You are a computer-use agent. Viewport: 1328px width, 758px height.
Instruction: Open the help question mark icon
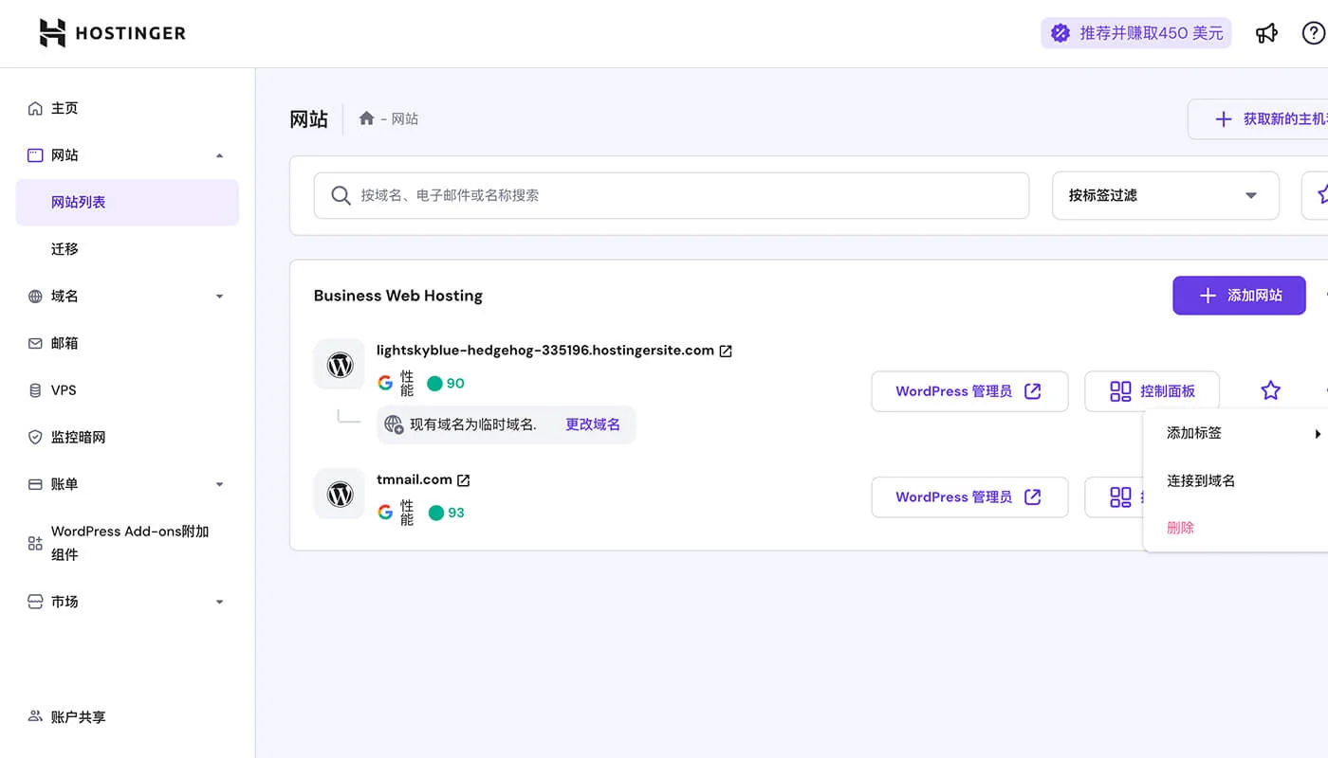coord(1315,33)
